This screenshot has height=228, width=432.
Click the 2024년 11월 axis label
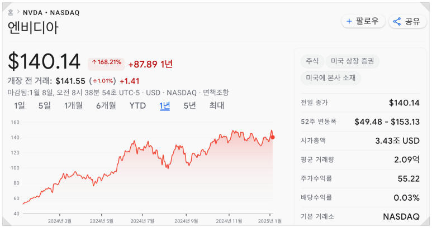point(229,221)
